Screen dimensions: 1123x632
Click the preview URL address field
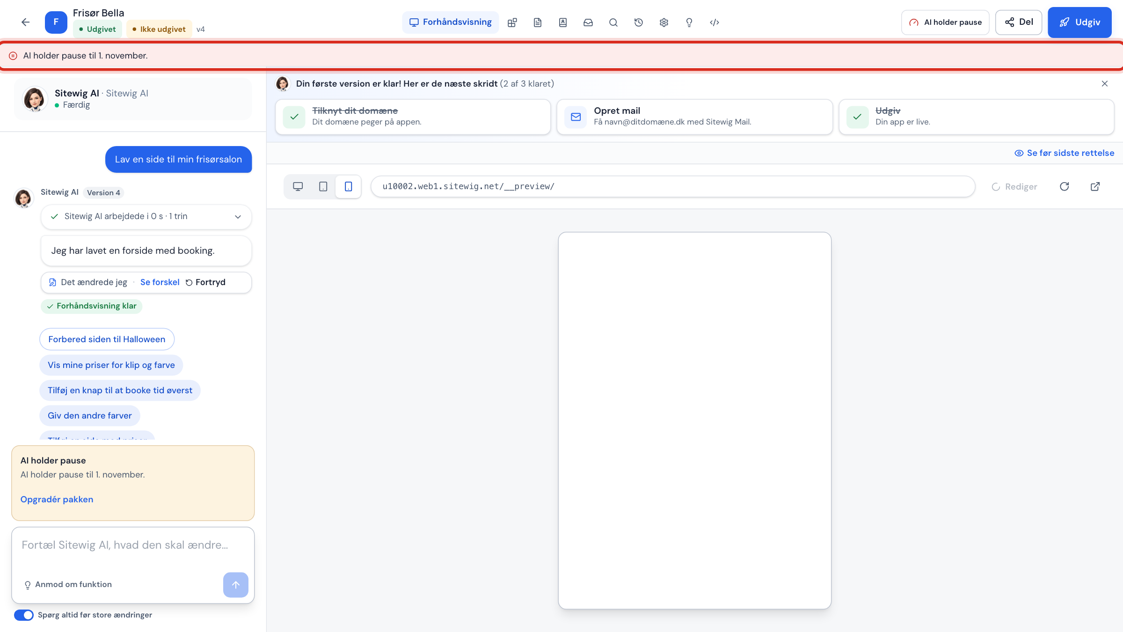(673, 186)
